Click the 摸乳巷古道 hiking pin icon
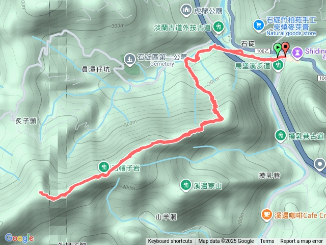 tap(281, 136)
